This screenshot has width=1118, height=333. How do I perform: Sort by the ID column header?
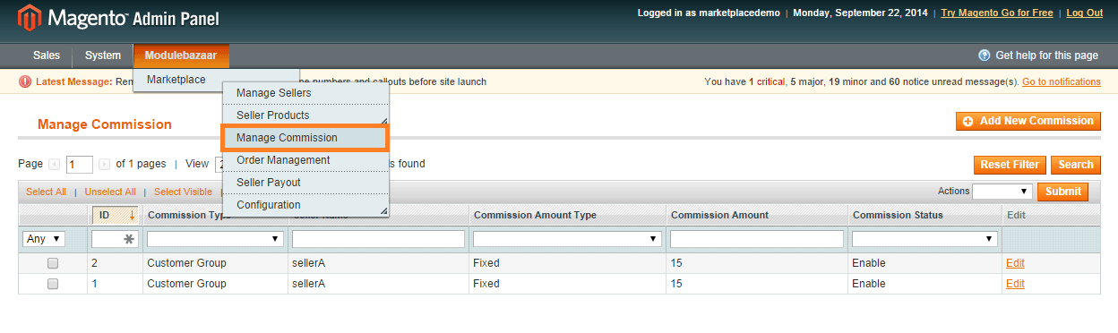click(x=115, y=215)
